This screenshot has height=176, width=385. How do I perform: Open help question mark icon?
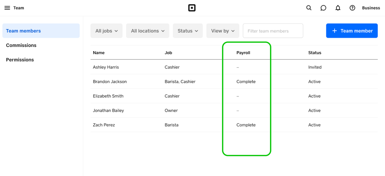[352, 8]
